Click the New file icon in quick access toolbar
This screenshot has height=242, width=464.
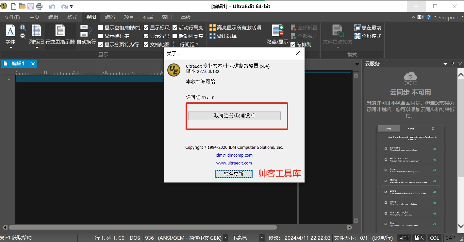tap(14, 6)
